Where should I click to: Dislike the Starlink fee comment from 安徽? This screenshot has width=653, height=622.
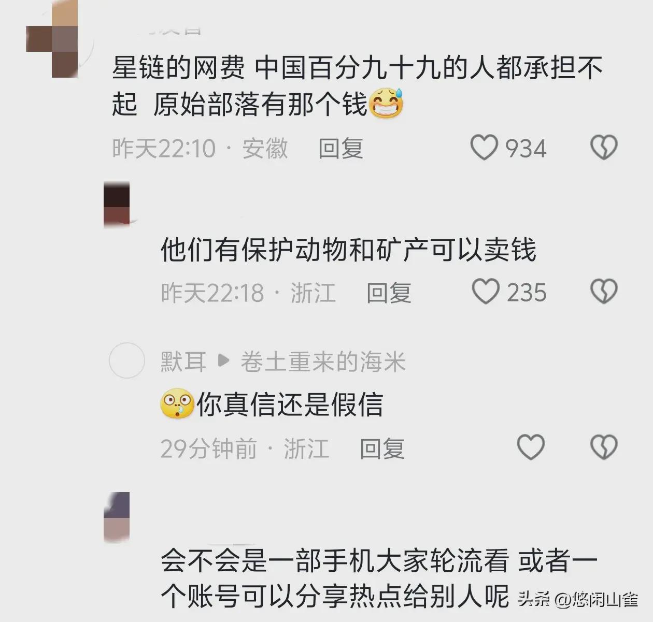604,148
